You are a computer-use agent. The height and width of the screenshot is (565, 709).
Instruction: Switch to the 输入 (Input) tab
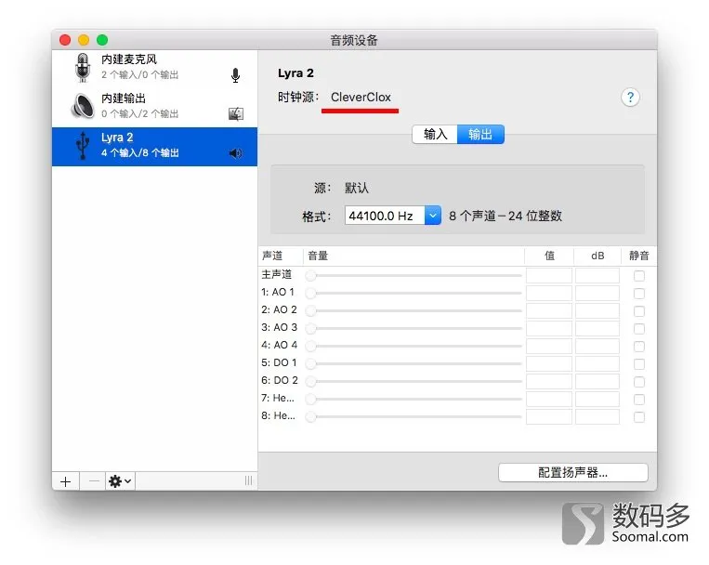435,135
